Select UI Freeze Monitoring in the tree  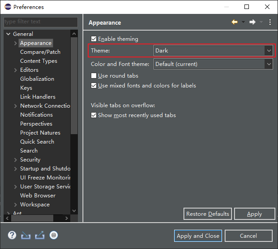click(x=45, y=178)
